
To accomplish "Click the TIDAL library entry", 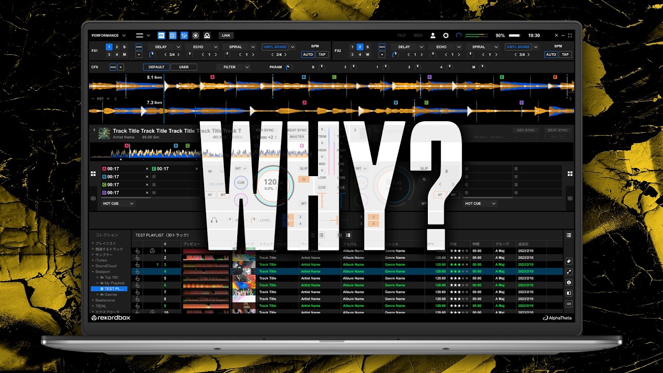I will [100, 306].
